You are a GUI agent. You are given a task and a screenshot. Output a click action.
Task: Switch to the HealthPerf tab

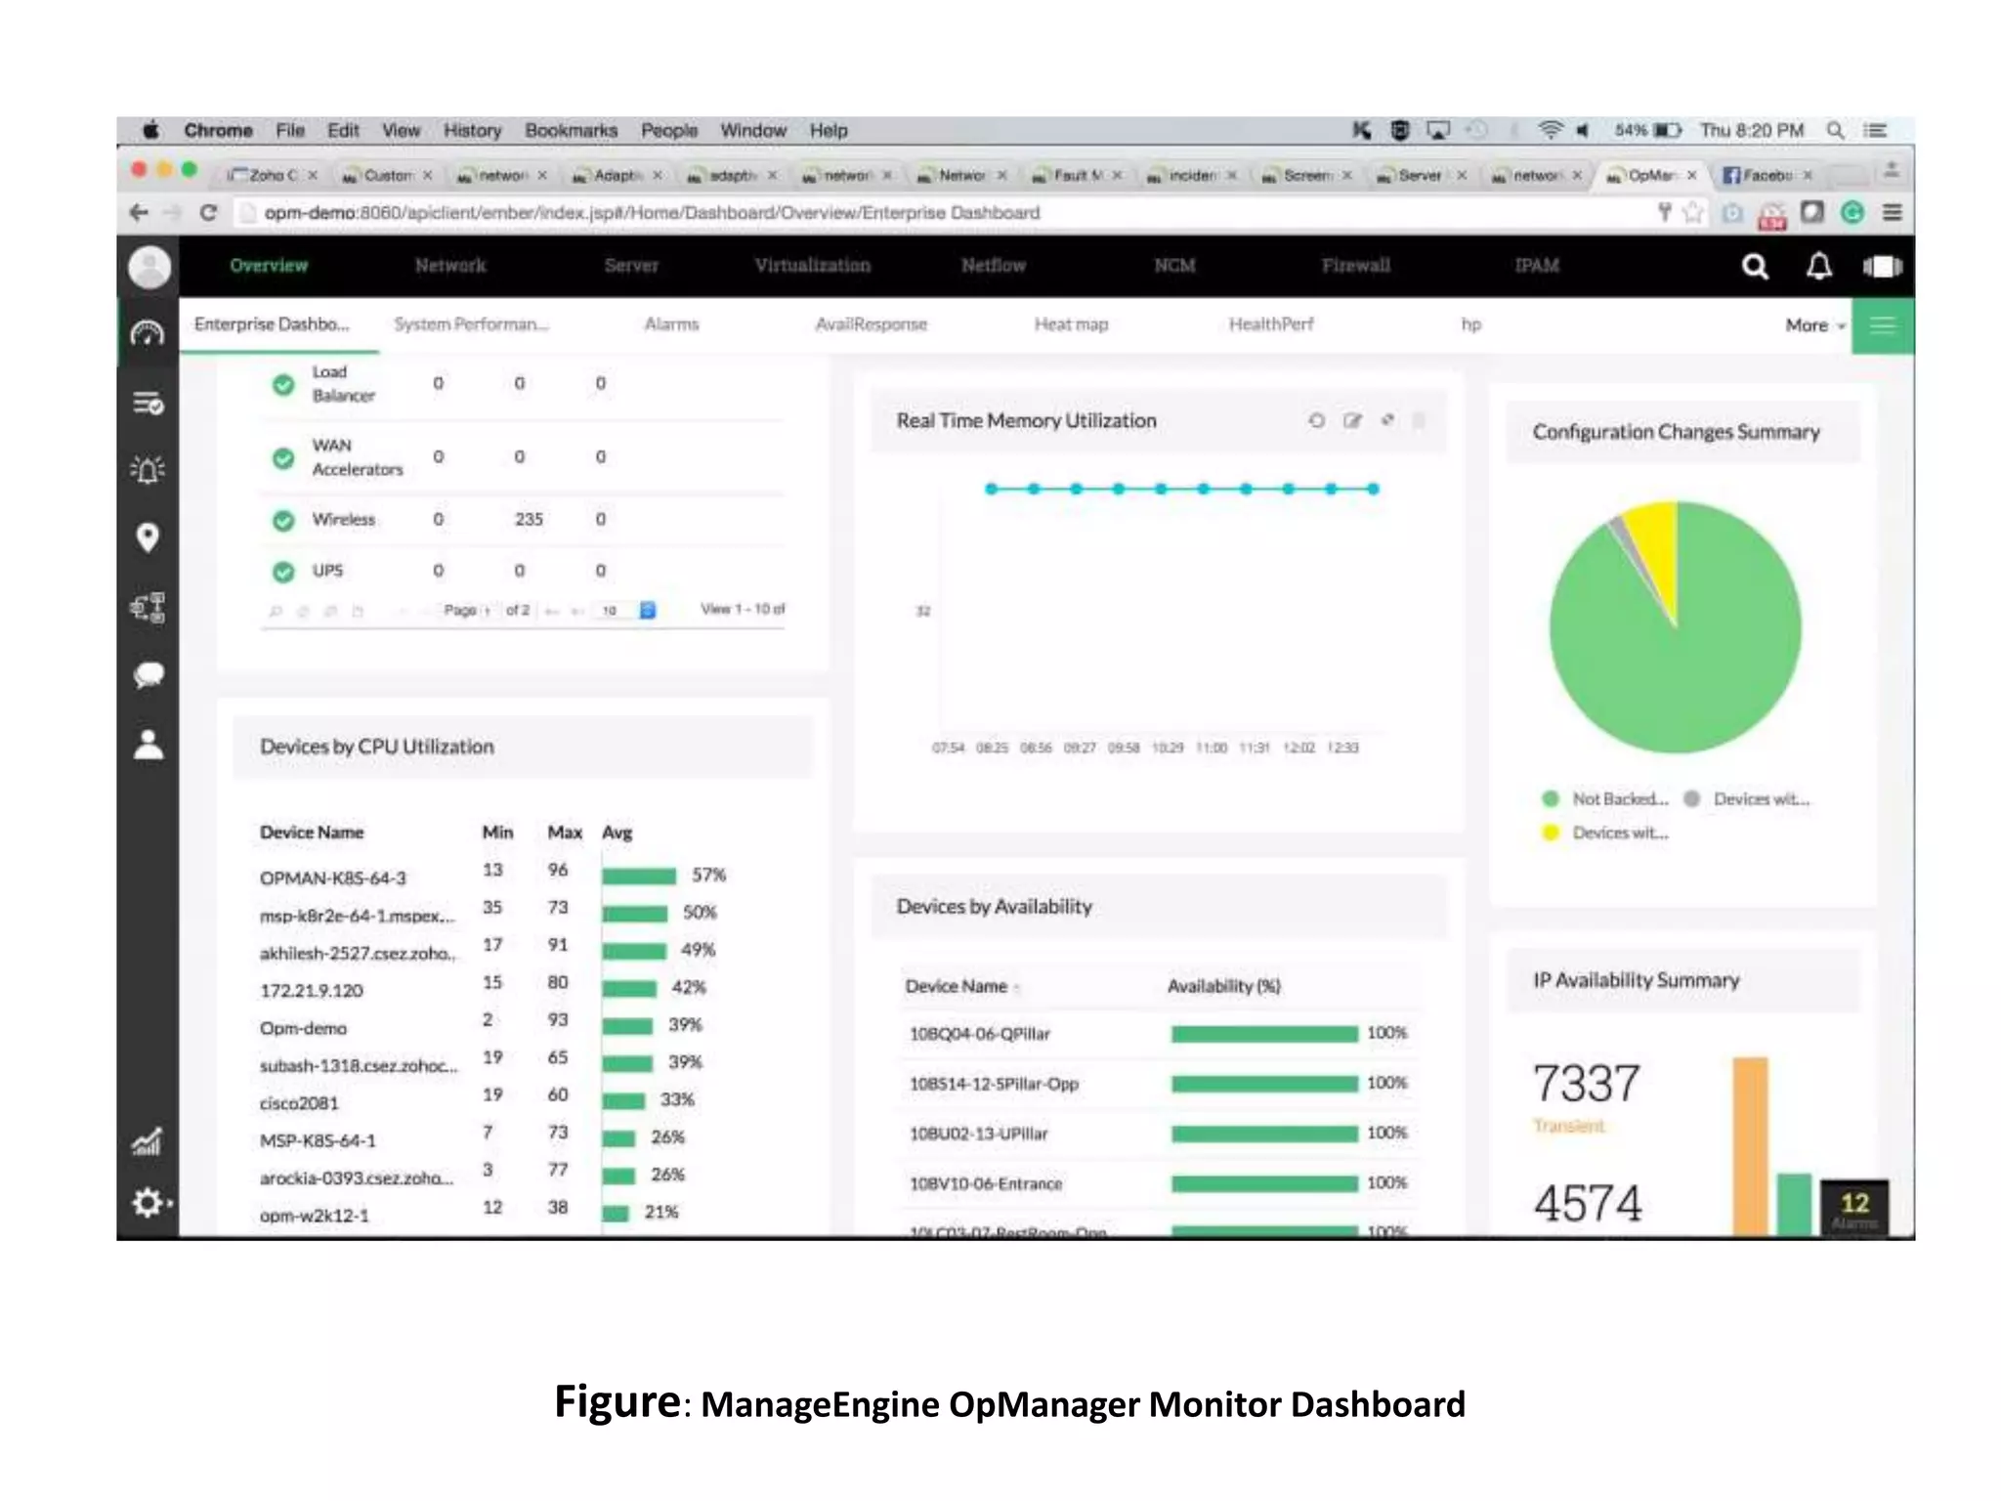click(1271, 324)
